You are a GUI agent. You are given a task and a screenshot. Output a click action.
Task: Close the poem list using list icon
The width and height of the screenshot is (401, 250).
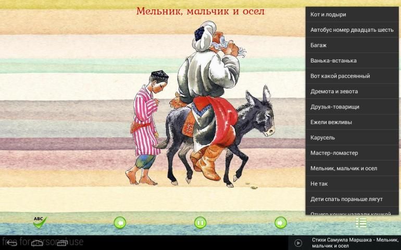click(361, 223)
